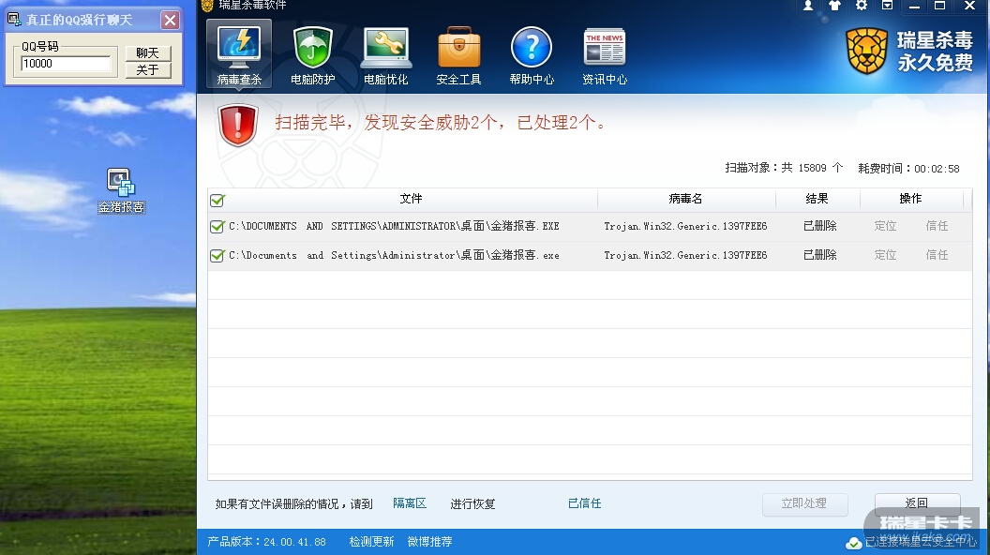Click 微博推荐 in status bar
This screenshot has height=555, width=990.
430,542
